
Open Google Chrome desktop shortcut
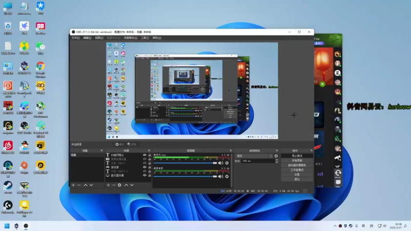tap(41, 69)
